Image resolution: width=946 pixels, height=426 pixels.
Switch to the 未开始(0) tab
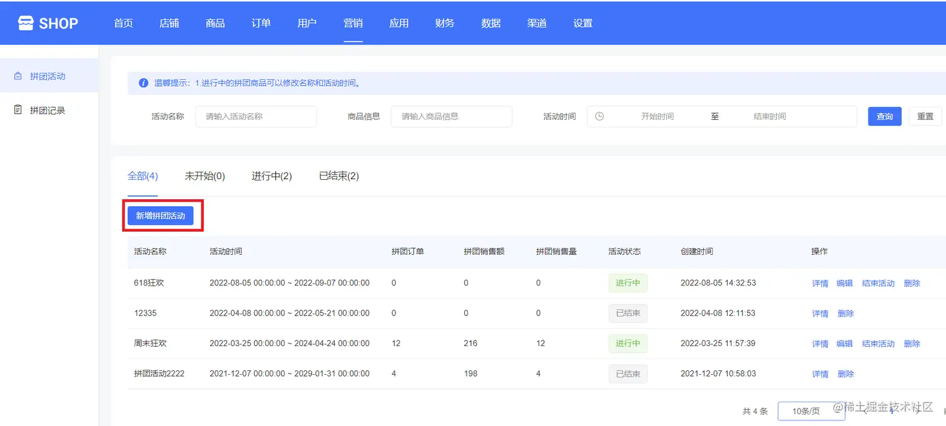(x=205, y=176)
